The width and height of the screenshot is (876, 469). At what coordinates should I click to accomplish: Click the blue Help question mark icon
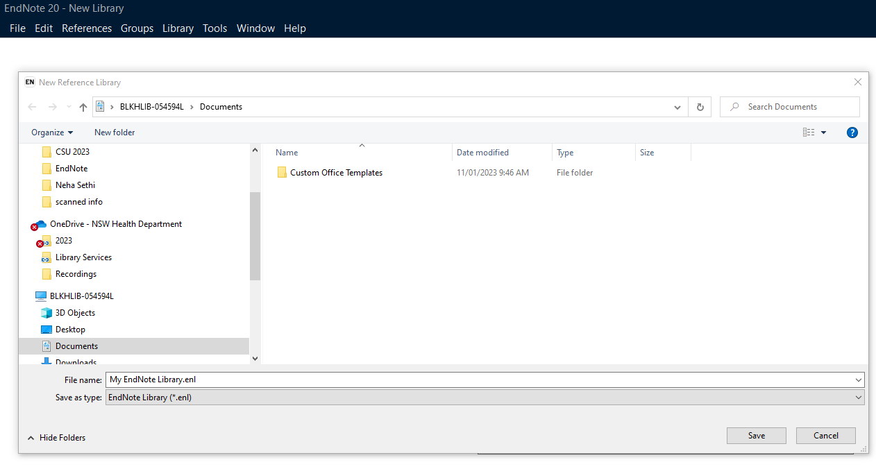tap(852, 133)
